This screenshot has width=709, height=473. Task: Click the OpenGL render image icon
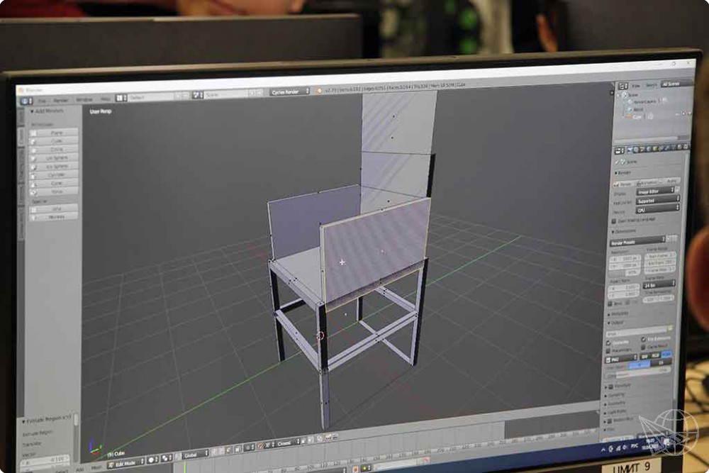(329, 437)
